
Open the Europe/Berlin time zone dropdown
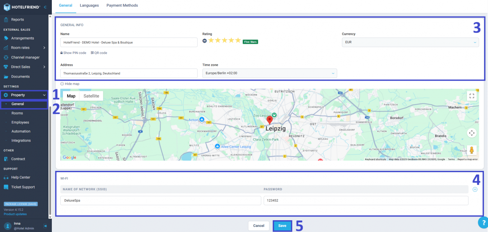[269, 73]
